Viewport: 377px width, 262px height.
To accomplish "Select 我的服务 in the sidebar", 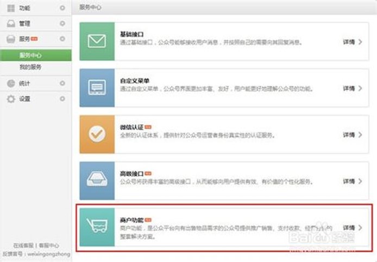I will (x=30, y=67).
